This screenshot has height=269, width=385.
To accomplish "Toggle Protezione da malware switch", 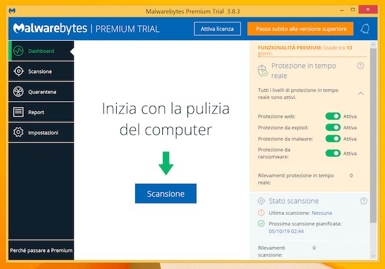I will (x=333, y=139).
